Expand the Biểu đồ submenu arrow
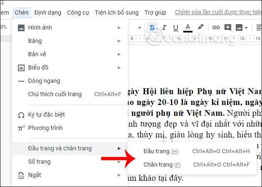The height and width of the screenshot is (187, 262). (119, 68)
